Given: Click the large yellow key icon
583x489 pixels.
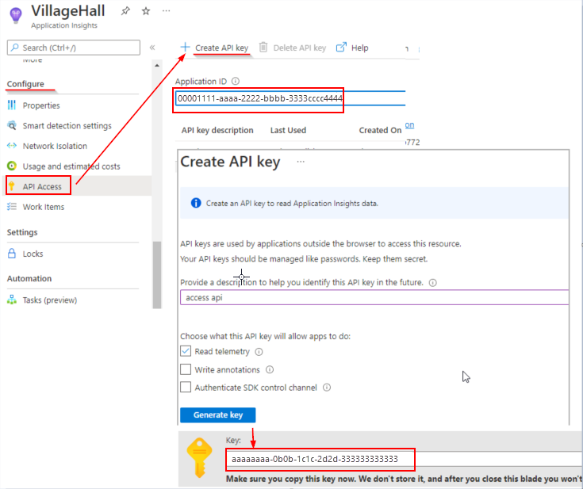Looking at the screenshot, I should (200, 457).
